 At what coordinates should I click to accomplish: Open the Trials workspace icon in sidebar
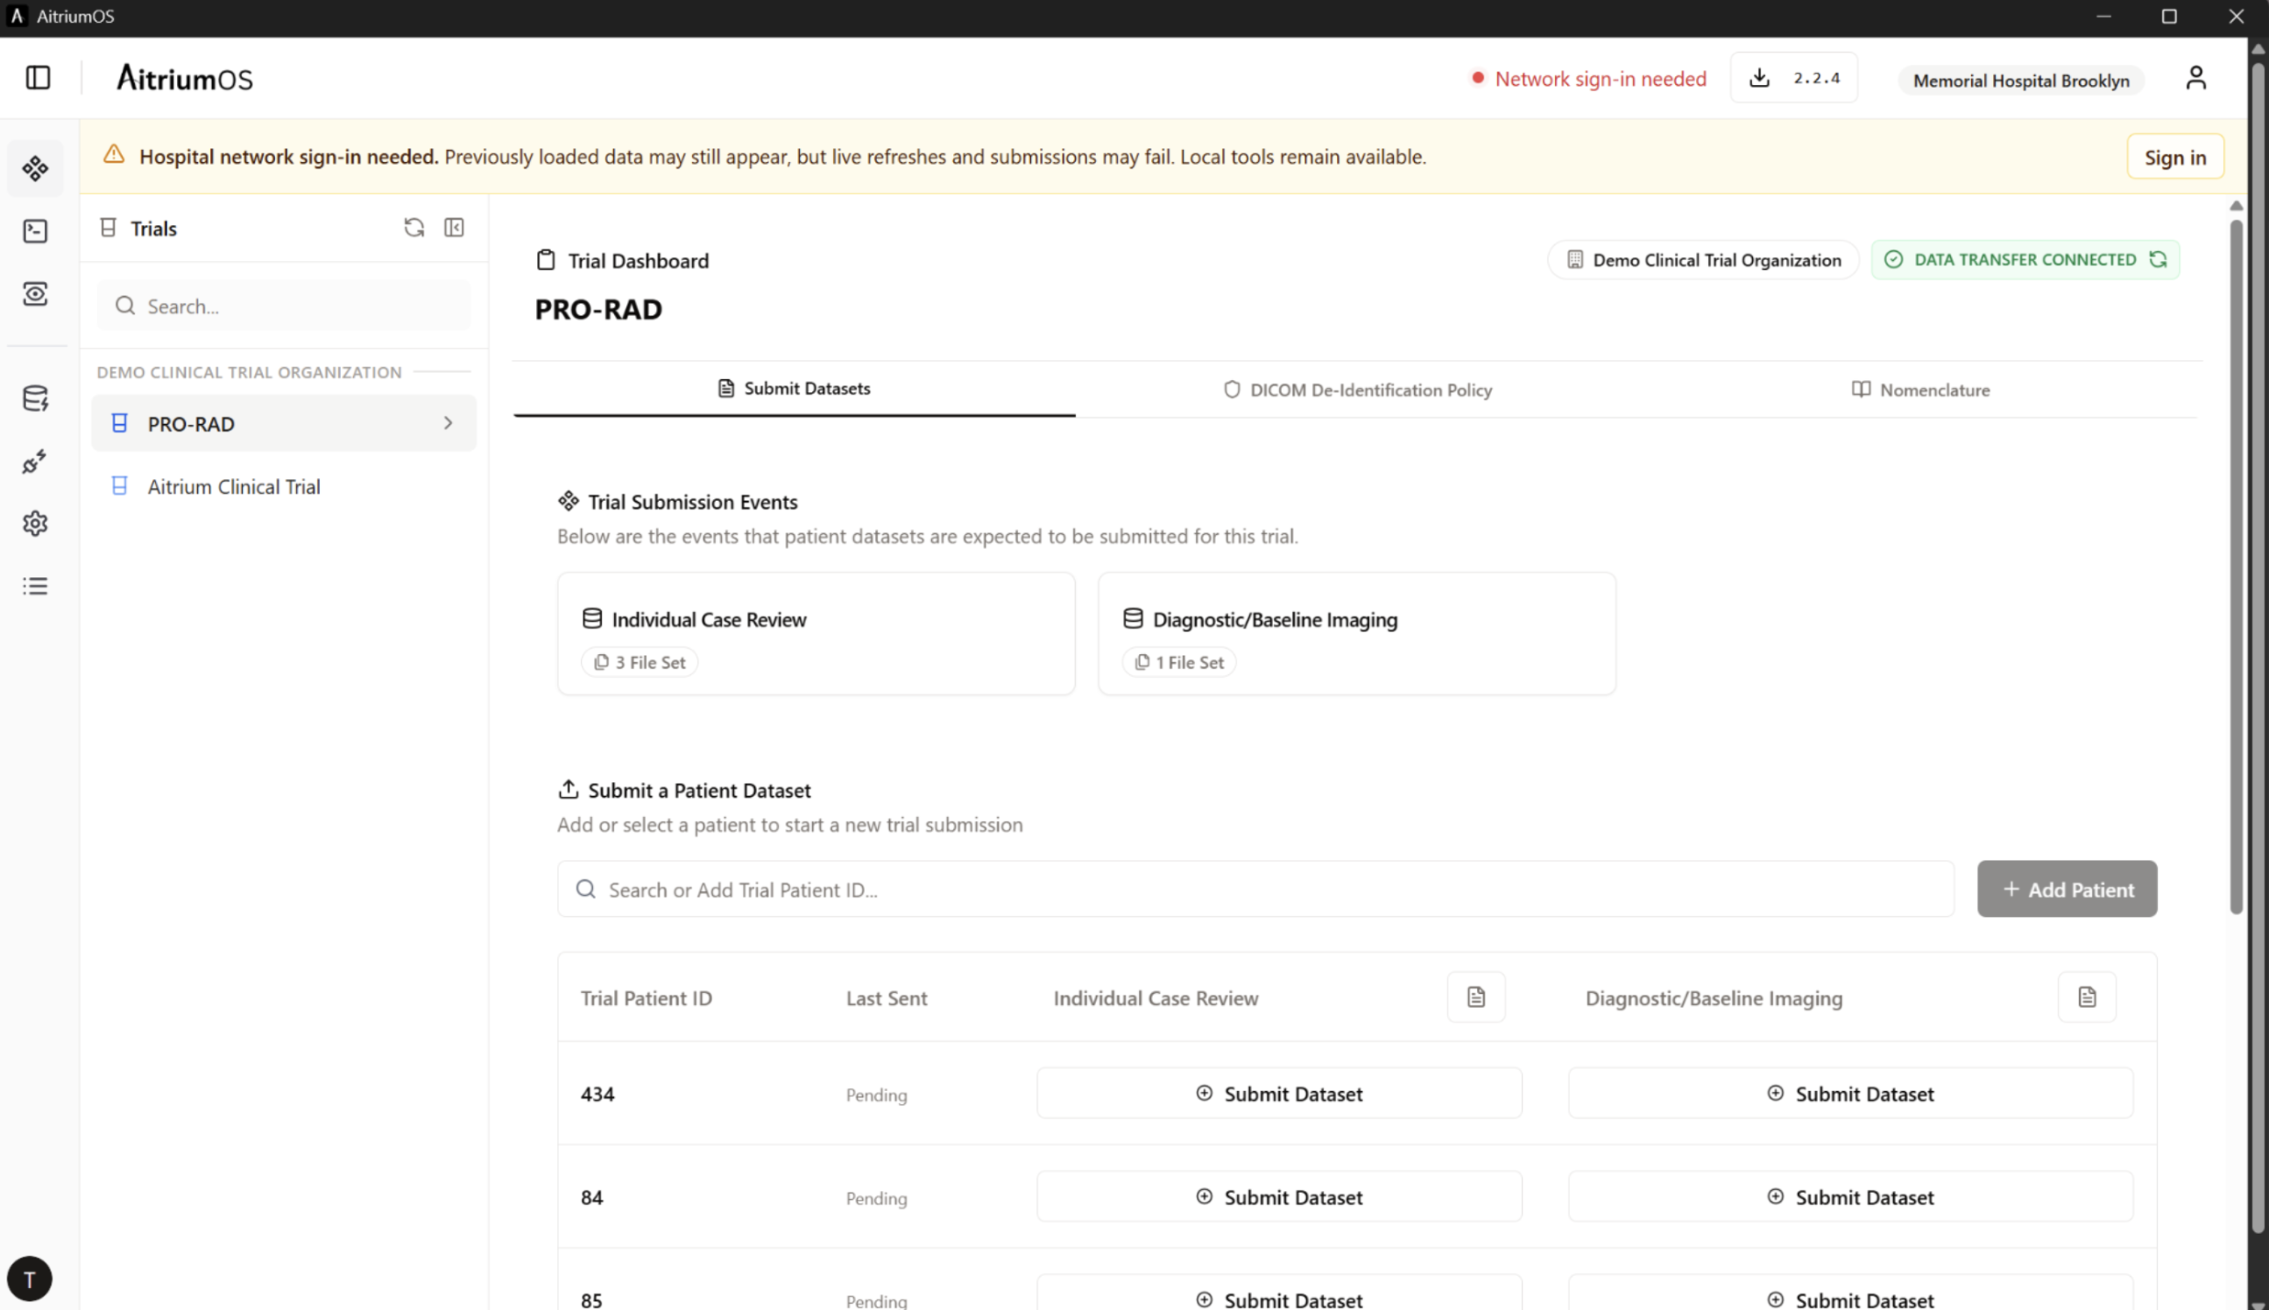(x=35, y=168)
